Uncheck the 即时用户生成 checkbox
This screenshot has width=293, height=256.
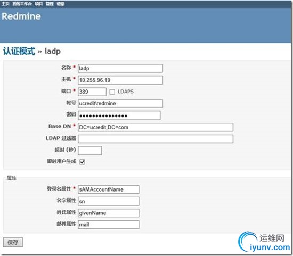point(82,162)
